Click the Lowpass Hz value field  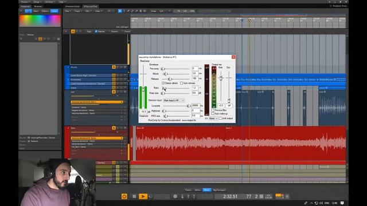(x=196, y=105)
